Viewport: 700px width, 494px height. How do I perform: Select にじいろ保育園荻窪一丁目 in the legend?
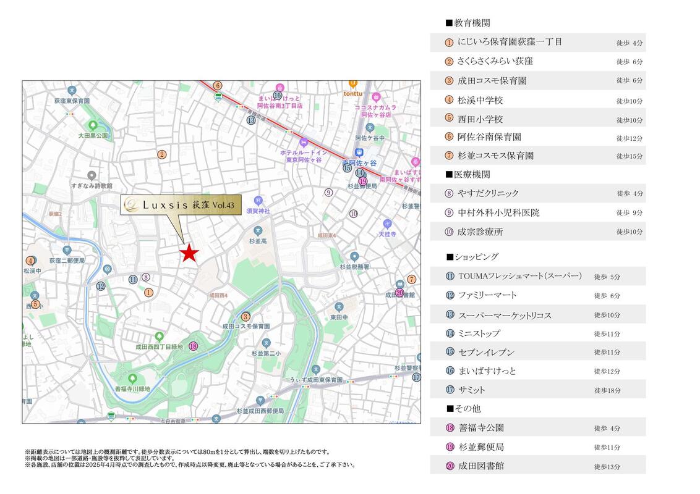510,42
